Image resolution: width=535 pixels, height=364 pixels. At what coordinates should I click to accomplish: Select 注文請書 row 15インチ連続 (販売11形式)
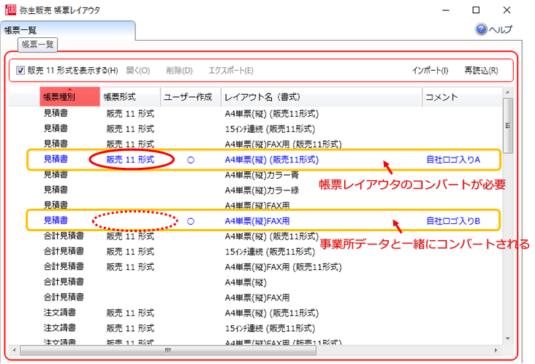[x=255, y=328]
